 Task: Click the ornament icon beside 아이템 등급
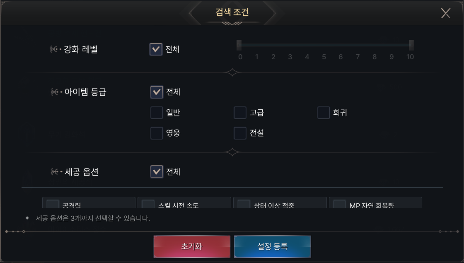point(56,92)
